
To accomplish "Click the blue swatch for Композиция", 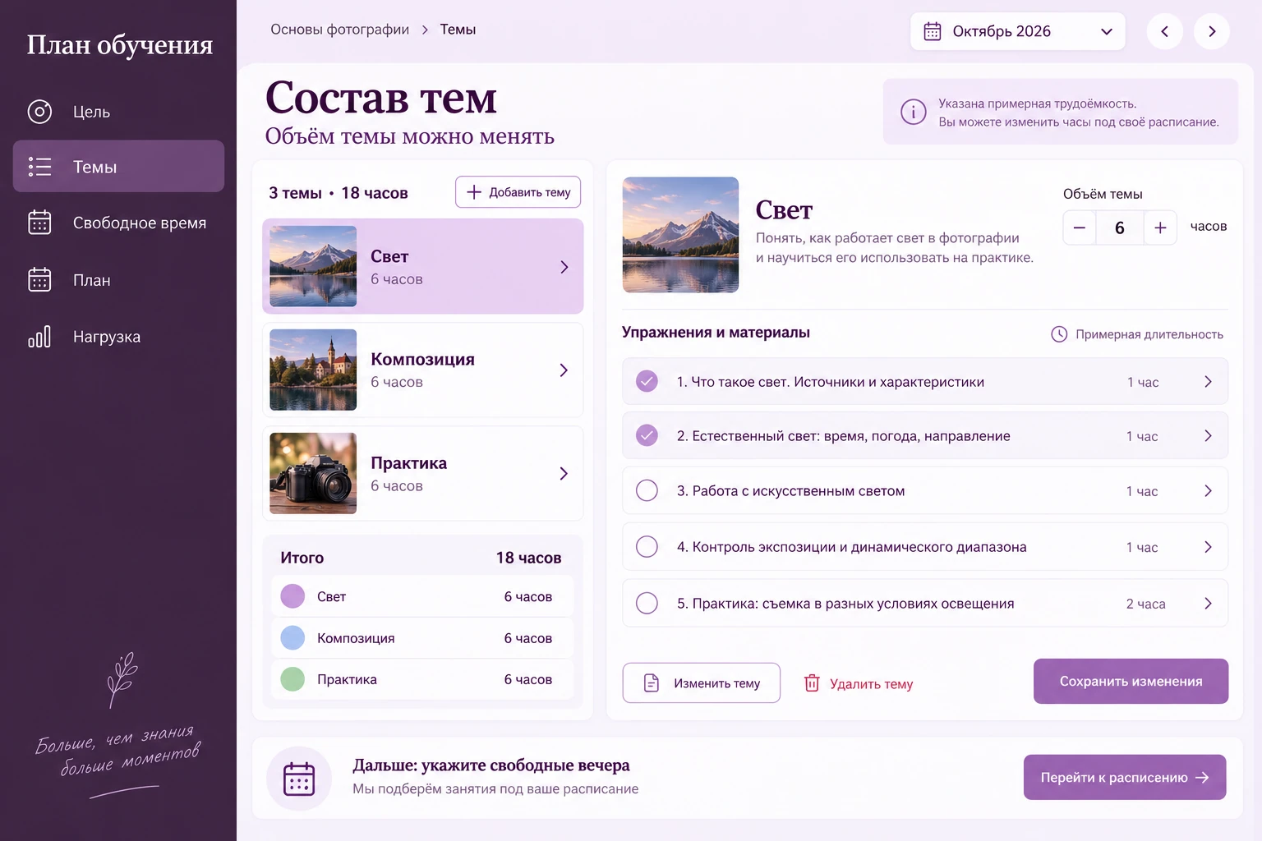I will coord(292,637).
